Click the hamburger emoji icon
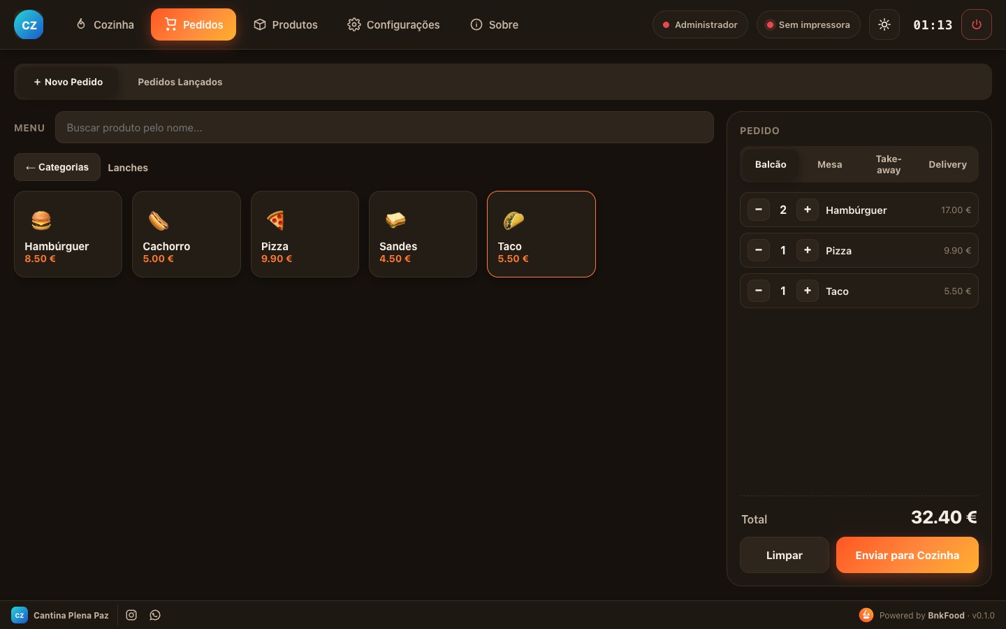Screen dimensions: 1006x629 (41, 221)
